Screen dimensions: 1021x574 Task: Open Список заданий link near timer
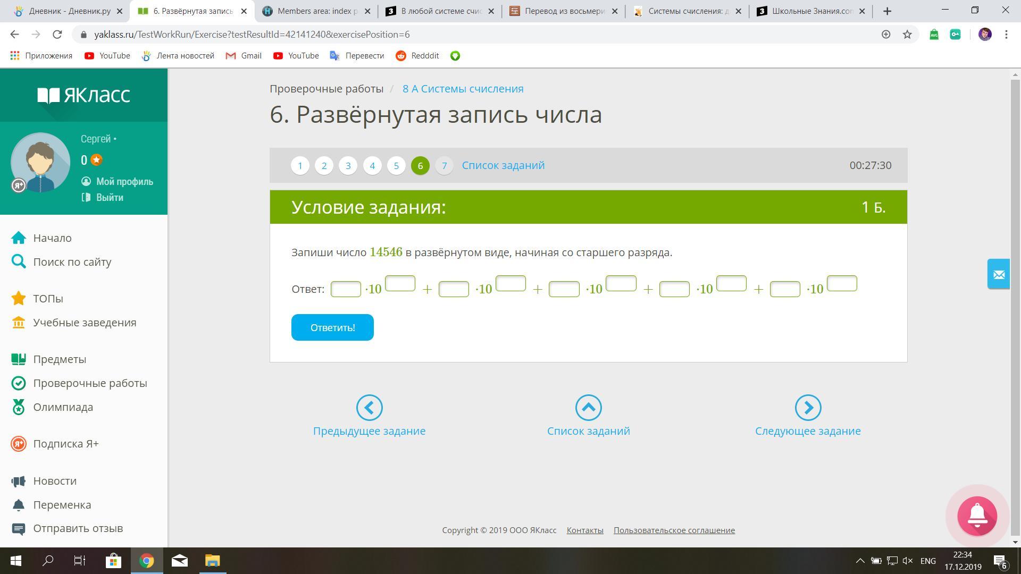click(x=503, y=165)
